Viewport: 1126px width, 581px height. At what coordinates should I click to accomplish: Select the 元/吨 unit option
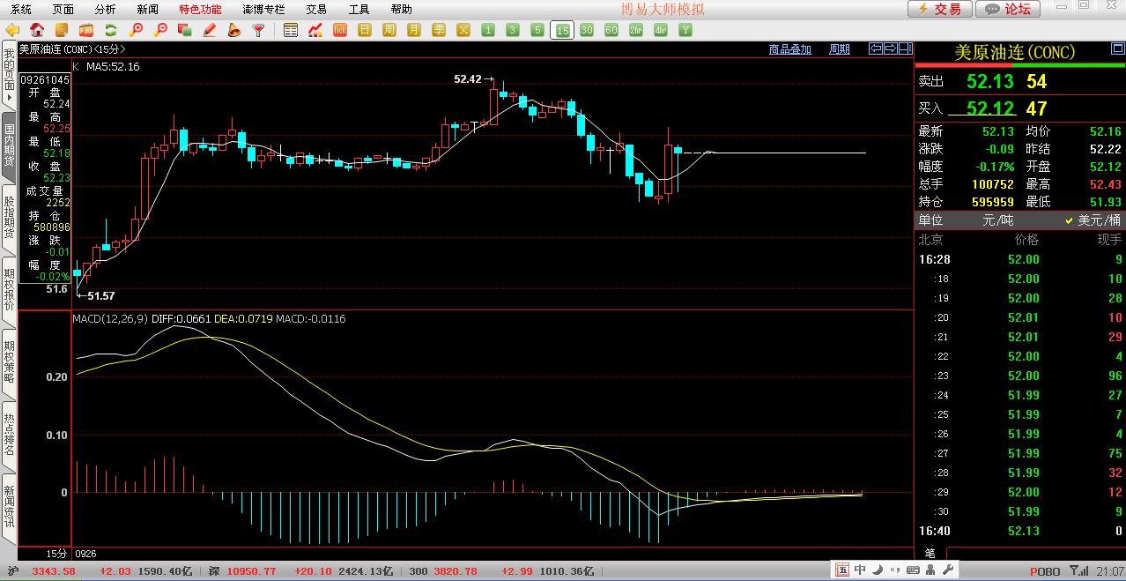click(997, 220)
